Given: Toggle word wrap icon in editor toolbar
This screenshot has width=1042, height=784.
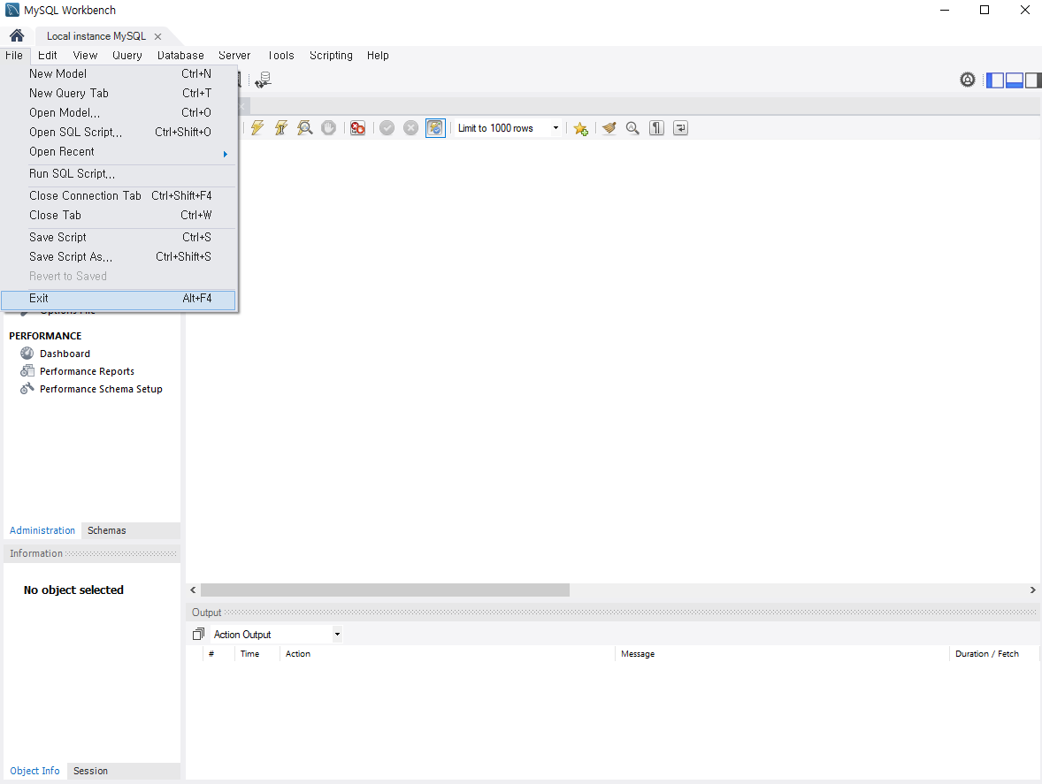Looking at the screenshot, I should point(680,128).
